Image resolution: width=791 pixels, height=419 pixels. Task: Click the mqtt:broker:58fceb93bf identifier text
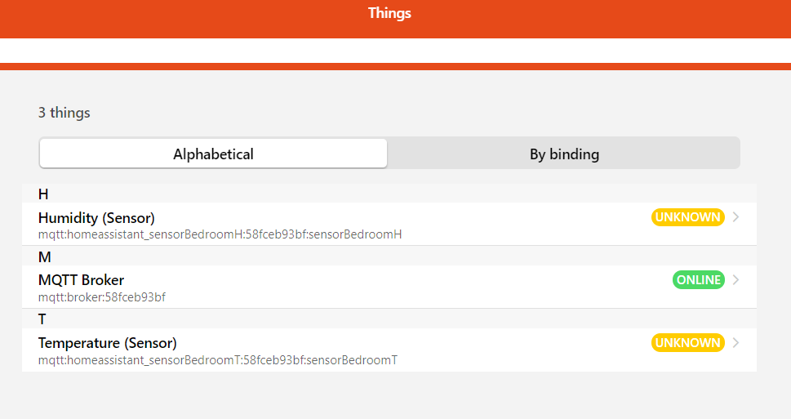[102, 297]
